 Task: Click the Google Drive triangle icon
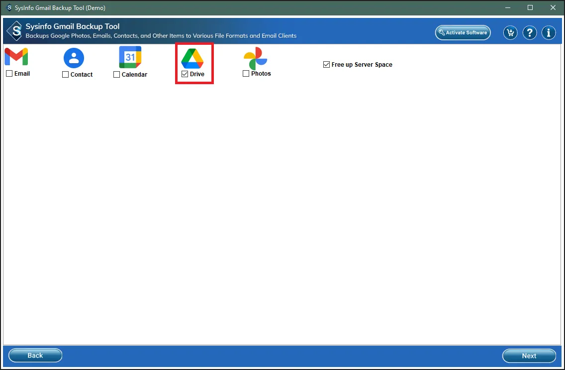[192, 58]
